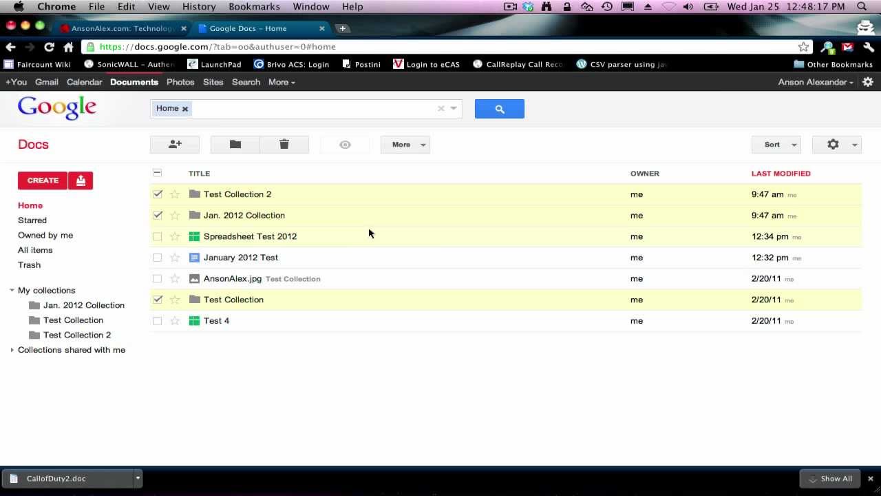The height and width of the screenshot is (496, 881).
Task: Click the gear icon in Google black bar
Action: (x=868, y=82)
